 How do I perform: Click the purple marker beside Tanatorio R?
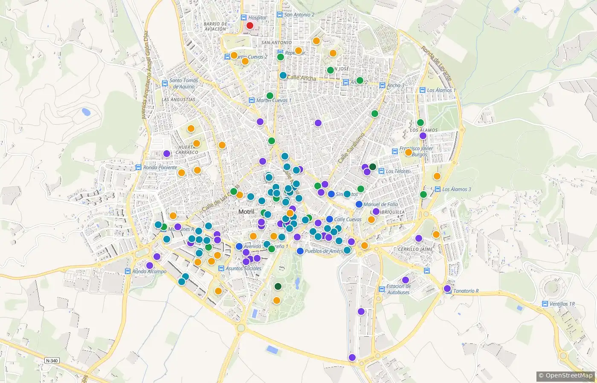coord(447,289)
